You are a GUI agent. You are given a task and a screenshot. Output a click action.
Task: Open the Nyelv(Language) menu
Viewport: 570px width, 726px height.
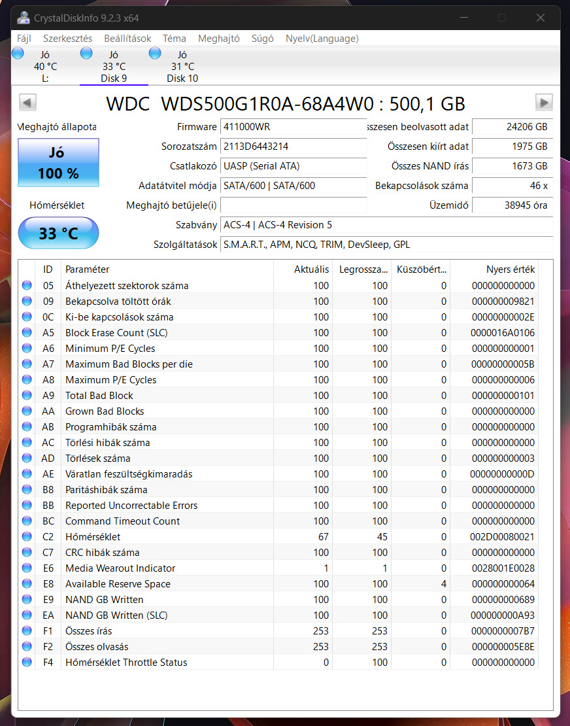[x=322, y=39]
